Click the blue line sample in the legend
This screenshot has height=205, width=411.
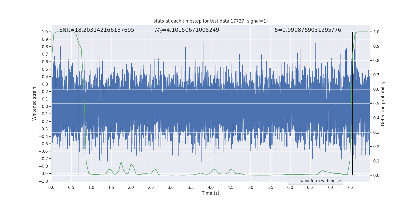click(x=293, y=181)
